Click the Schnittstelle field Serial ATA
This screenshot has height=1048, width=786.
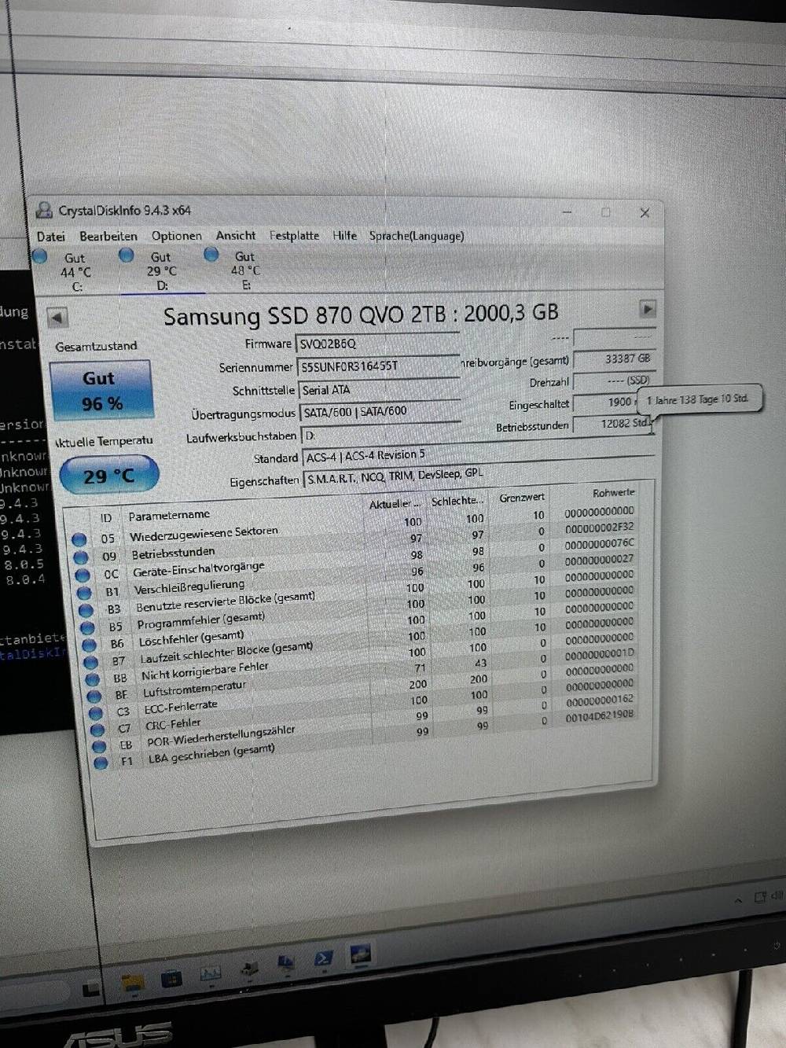pos(379,389)
